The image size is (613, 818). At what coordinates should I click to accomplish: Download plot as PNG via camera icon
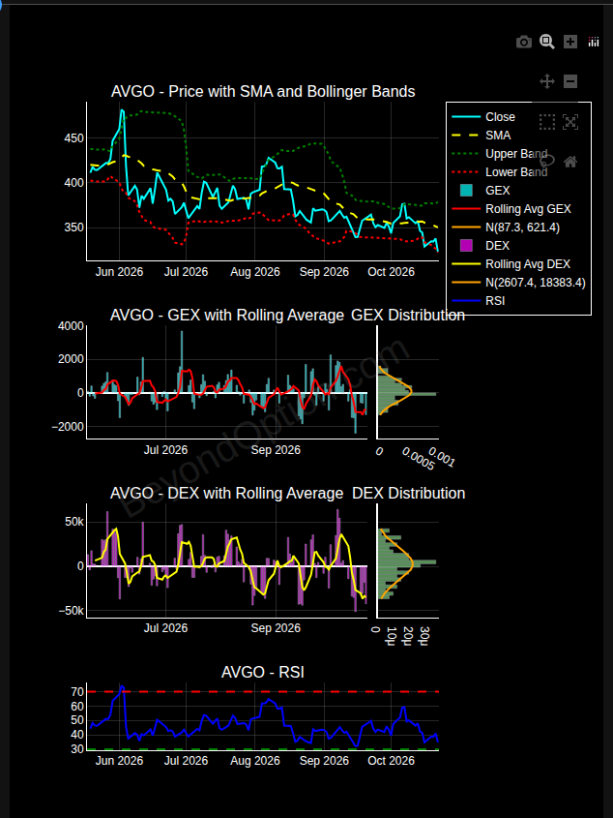(524, 42)
